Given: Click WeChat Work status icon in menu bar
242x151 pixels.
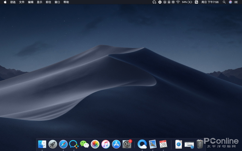Looking at the screenshot, I should (154, 2).
